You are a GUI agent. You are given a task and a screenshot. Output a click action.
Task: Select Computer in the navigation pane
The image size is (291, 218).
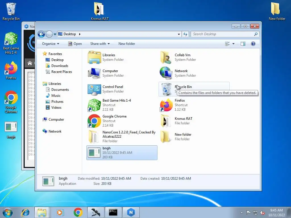[56, 120]
